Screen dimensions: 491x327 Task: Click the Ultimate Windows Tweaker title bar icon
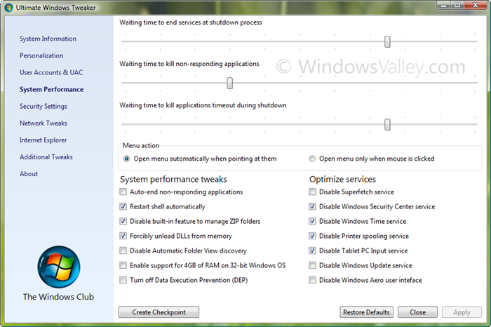coord(8,8)
